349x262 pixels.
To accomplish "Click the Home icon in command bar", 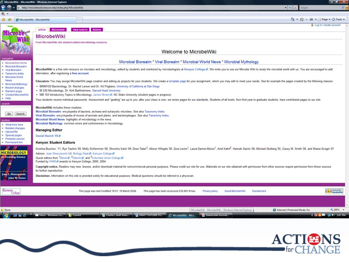I will (x=292, y=19).
